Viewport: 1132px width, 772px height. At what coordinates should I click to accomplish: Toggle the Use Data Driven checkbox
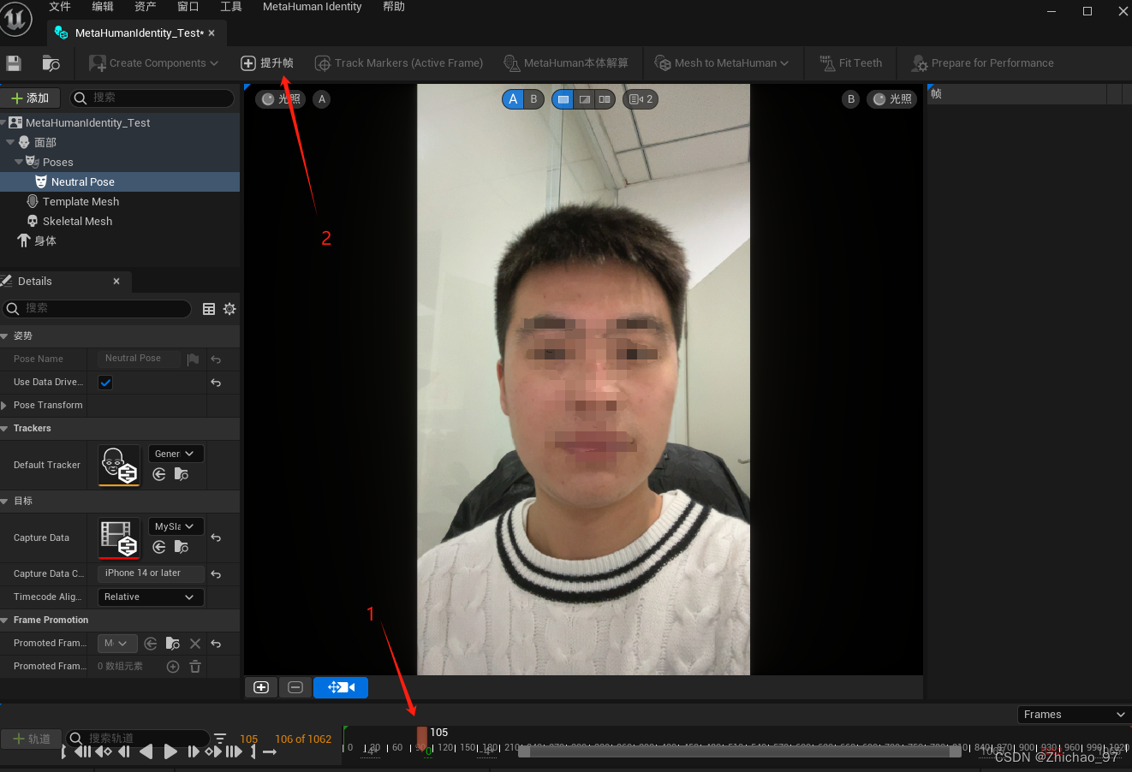(105, 383)
